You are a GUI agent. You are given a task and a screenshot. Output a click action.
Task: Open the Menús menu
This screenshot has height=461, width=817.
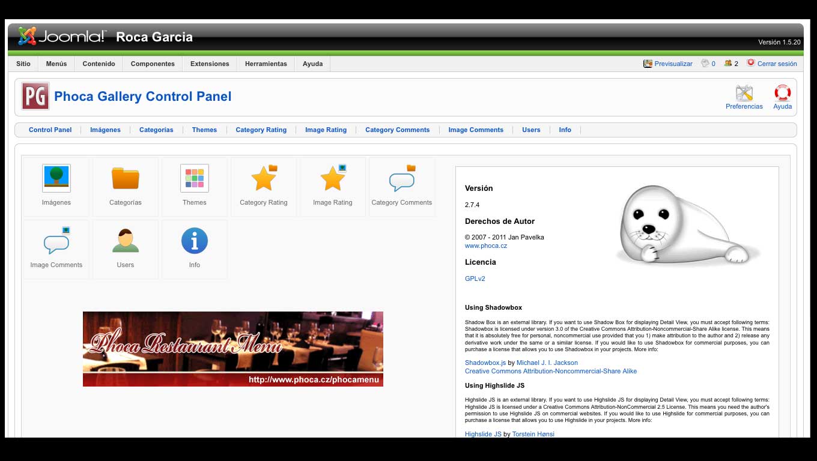click(x=56, y=64)
